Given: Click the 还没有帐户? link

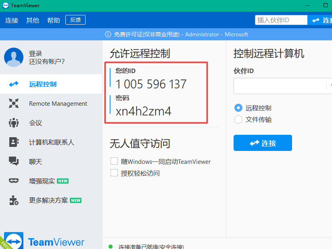Looking at the screenshot, I should 47,61.
